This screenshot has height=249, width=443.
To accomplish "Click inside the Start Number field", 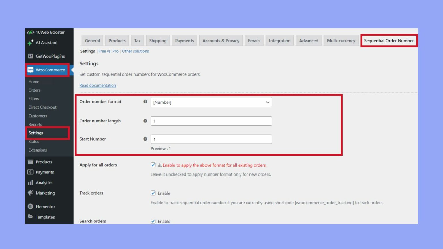I will [211, 139].
